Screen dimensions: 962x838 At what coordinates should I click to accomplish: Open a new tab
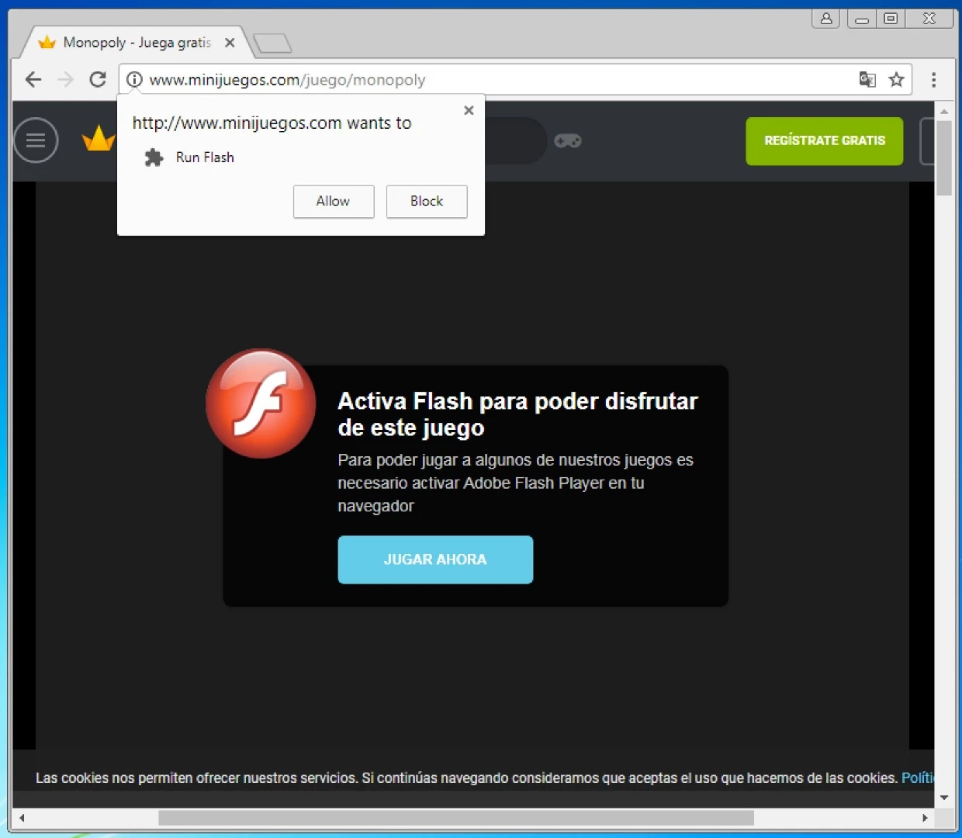[x=272, y=43]
